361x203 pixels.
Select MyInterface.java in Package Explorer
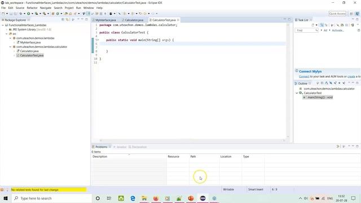[30, 42]
